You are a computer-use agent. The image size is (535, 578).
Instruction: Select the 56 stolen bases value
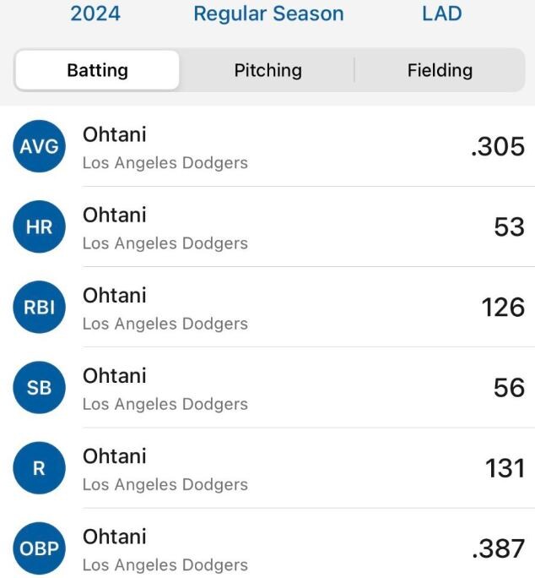(509, 387)
